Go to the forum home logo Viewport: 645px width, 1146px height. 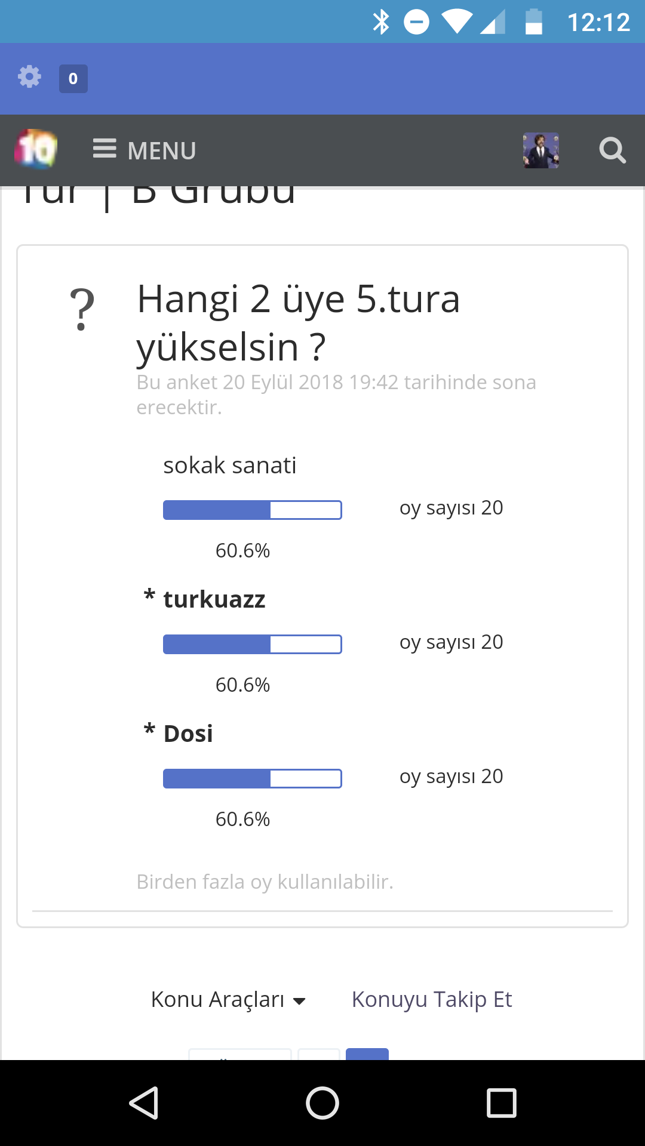36,149
